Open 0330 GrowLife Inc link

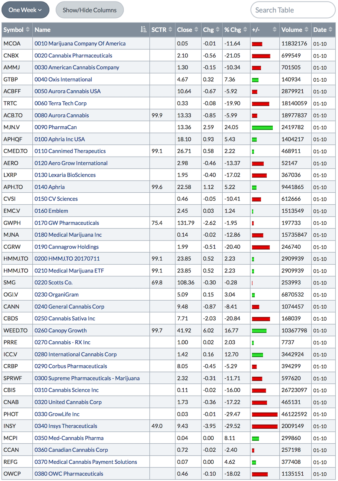pyautogui.click(x=57, y=414)
